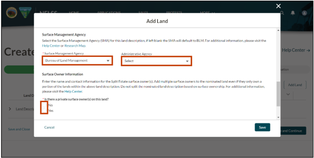Select the No radio button

coord(44,105)
